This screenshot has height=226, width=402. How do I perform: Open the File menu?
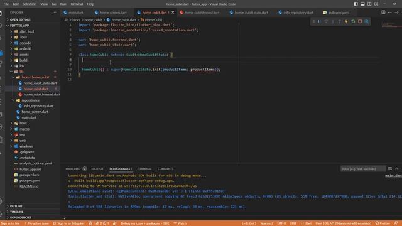6,4
